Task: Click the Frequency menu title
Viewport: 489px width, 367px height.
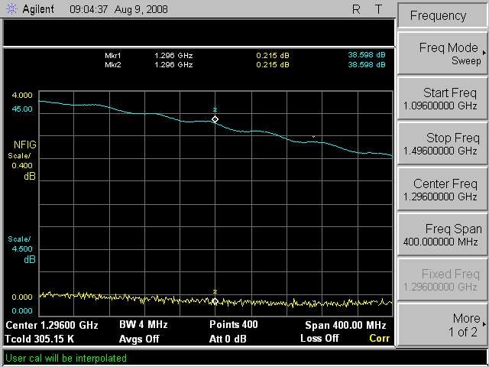Action: click(438, 15)
